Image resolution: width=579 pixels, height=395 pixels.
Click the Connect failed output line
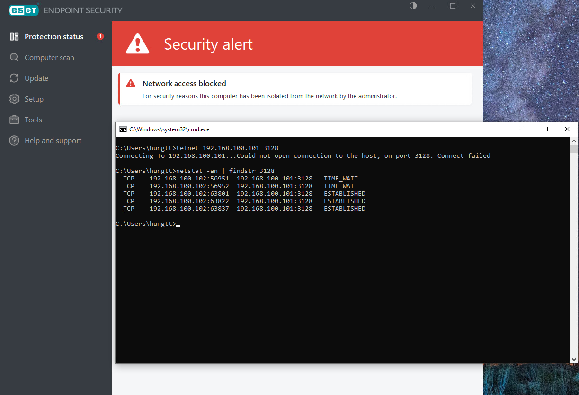pos(303,155)
